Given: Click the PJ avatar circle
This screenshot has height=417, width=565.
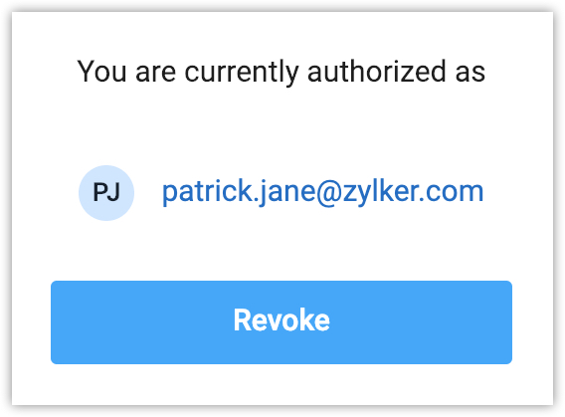Looking at the screenshot, I should tap(106, 193).
